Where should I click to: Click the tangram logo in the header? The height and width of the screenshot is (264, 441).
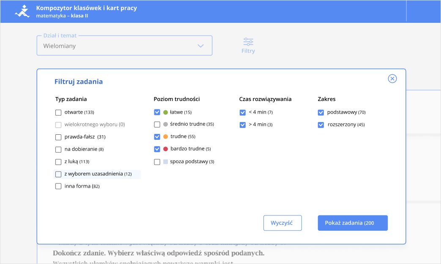click(x=22, y=11)
